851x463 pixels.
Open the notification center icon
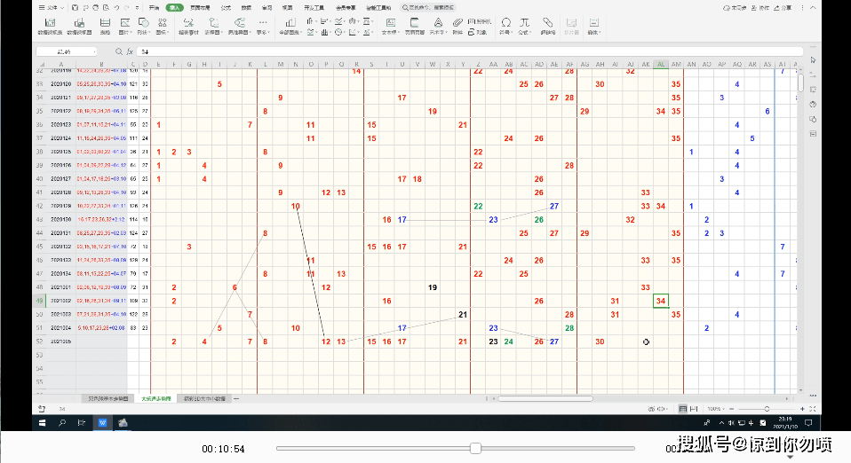pyautogui.click(x=808, y=423)
